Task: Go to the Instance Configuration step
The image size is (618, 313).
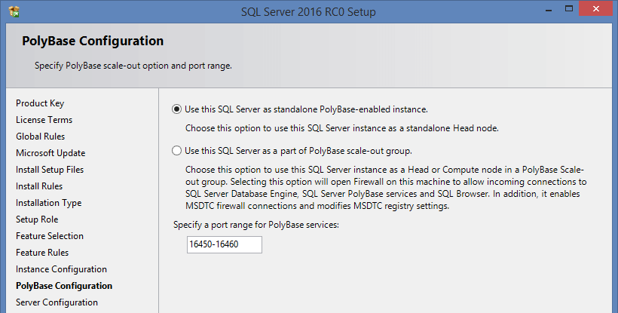Action: tap(61, 269)
